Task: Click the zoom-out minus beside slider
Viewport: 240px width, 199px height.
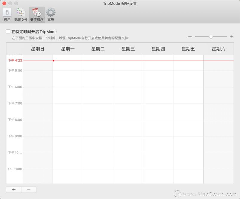Action: click(x=190, y=37)
